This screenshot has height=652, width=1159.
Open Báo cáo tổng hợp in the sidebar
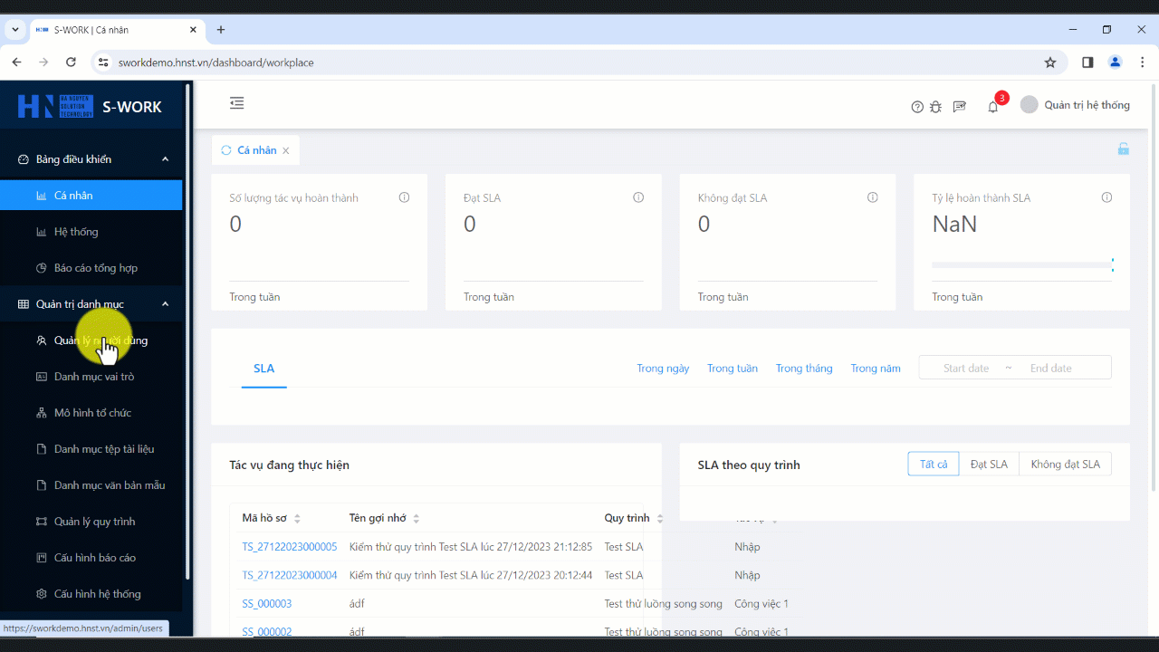(x=91, y=268)
